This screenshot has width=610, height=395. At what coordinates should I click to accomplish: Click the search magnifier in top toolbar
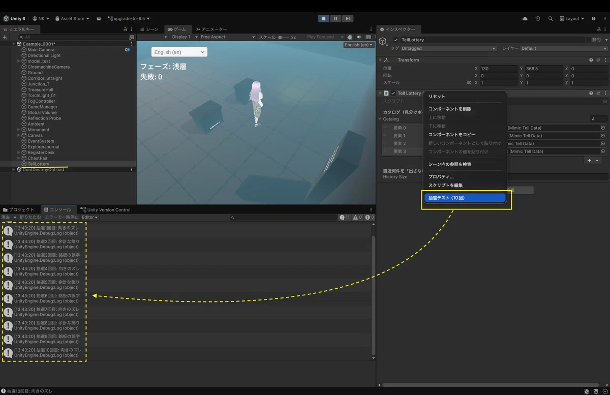point(551,19)
